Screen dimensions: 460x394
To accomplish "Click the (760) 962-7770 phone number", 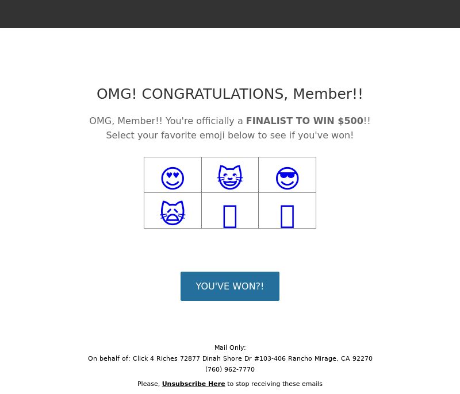I will (229, 369).
